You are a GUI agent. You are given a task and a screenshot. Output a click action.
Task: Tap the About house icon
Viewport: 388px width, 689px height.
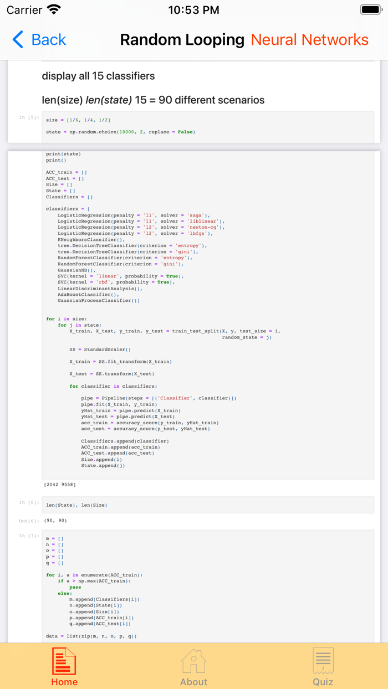click(x=193, y=661)
